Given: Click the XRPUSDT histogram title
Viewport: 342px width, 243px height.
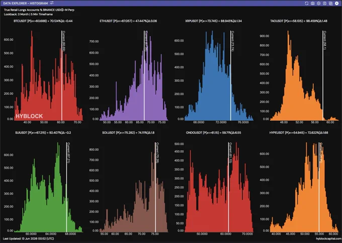Looking at the screenshot, I should 213,21.
